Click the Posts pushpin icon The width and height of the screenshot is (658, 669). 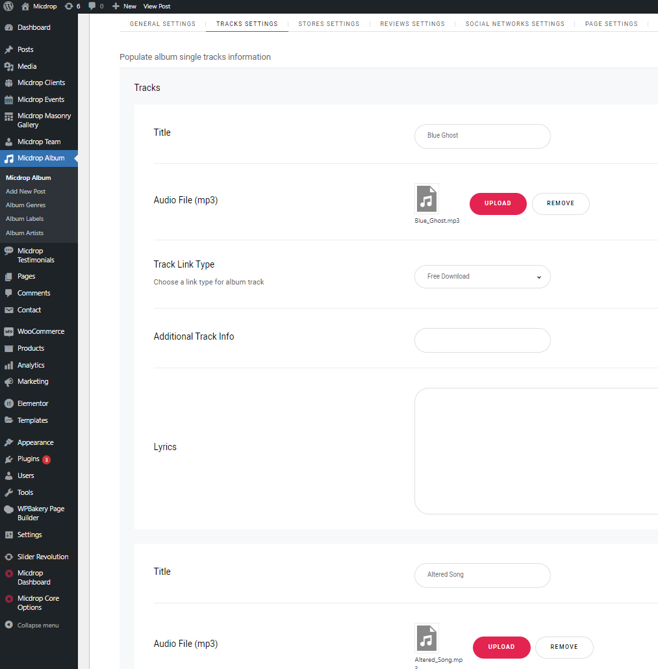point(9,49)
